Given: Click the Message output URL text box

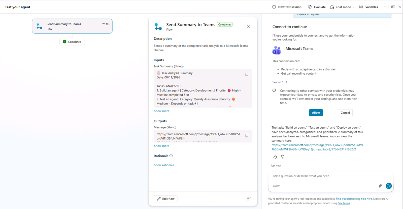Looking at the screenshot, I should 203,136.
